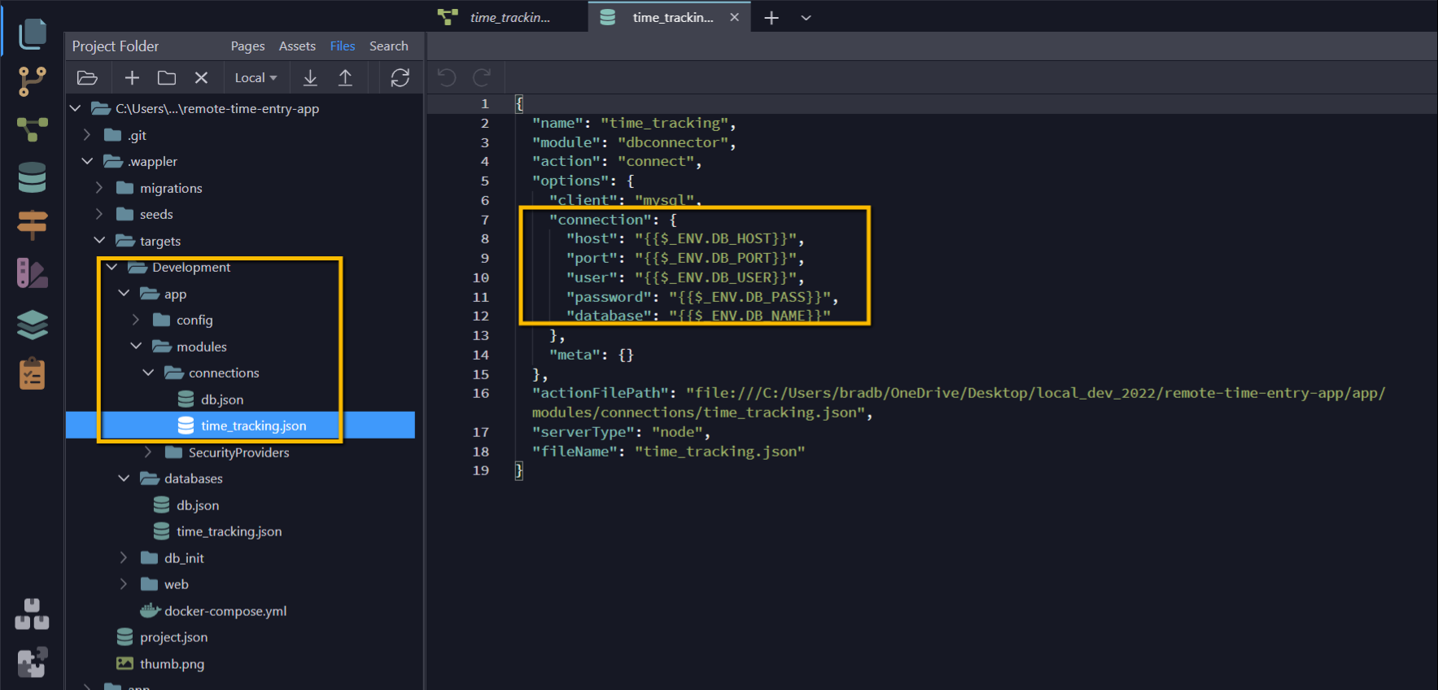Collapse the modules folder
The width and height of the screenshot is (1438, 690).
coord(136,347)
